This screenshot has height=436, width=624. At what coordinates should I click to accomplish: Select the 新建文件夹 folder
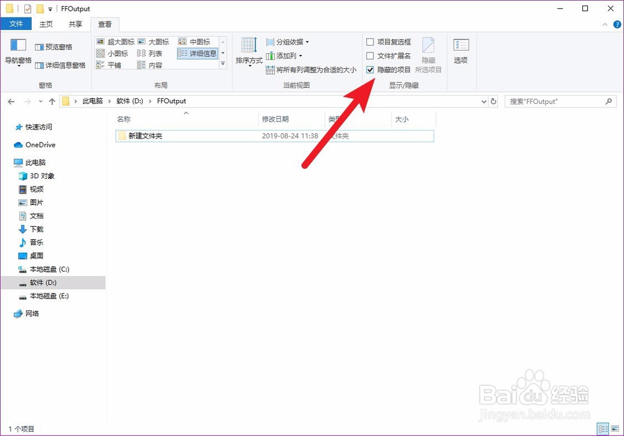pos(275,136)
